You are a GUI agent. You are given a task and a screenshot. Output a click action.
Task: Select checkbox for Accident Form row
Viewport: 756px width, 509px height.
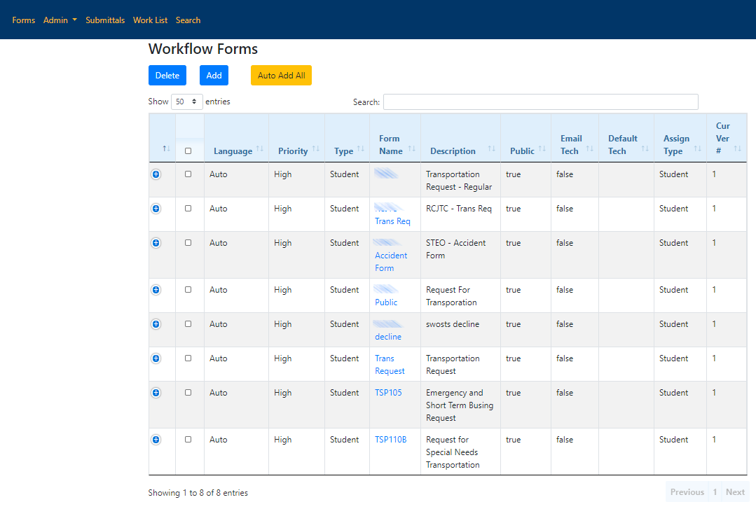click(188, 243)
